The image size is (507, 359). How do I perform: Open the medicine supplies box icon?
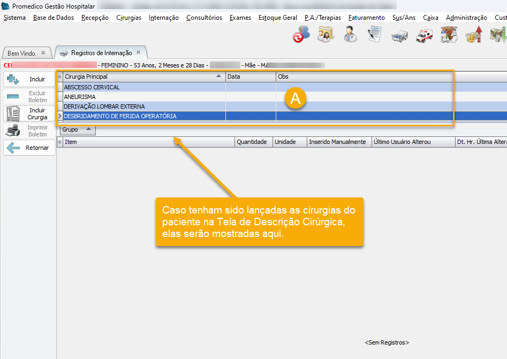[448, 35]
